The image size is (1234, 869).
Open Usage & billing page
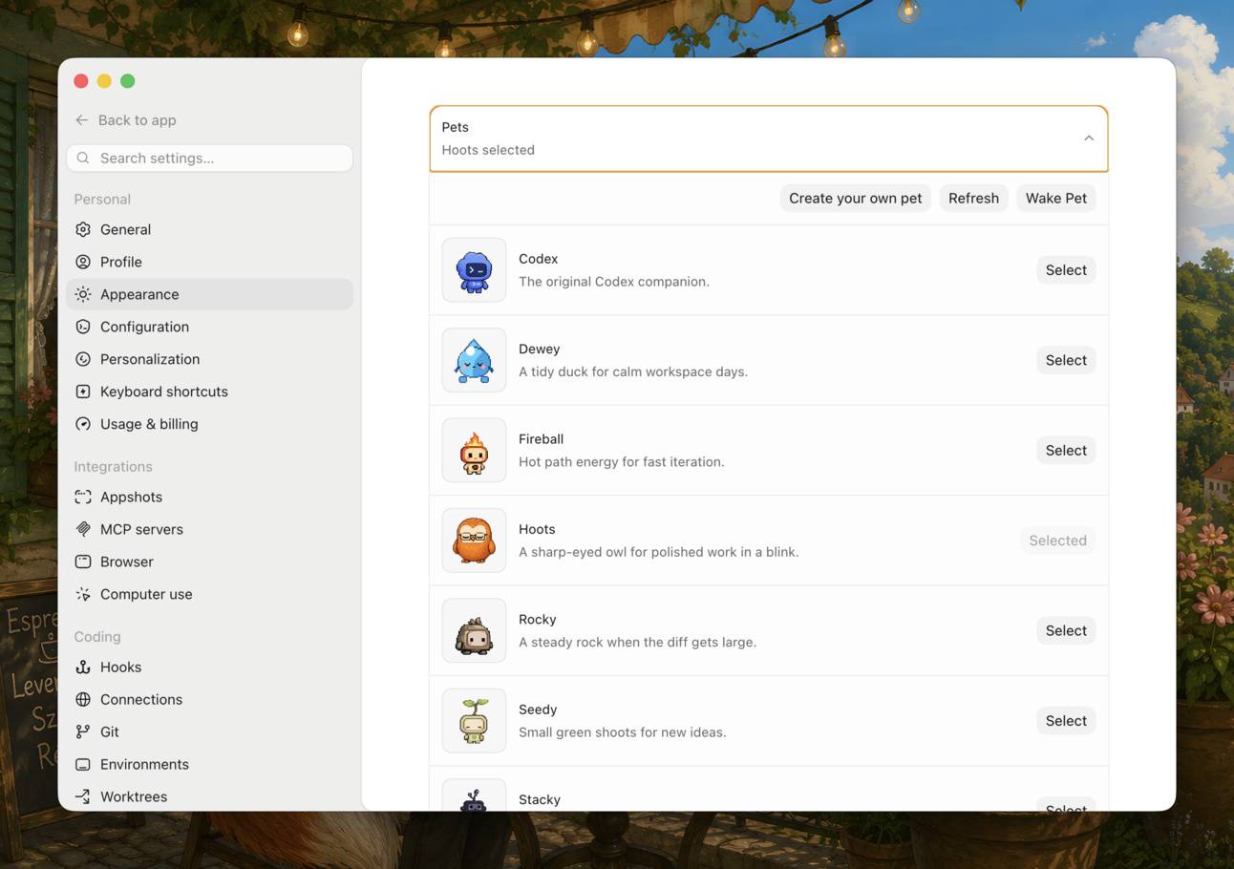(x=210, y=424)
